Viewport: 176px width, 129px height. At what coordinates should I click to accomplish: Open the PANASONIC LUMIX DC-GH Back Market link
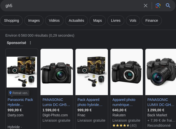click(161, 102)
